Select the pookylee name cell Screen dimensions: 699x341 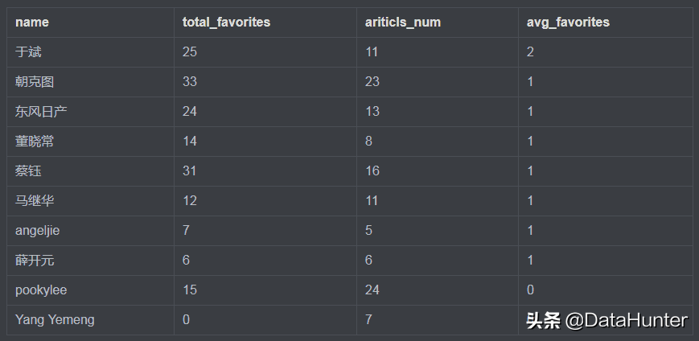(41, 290)
